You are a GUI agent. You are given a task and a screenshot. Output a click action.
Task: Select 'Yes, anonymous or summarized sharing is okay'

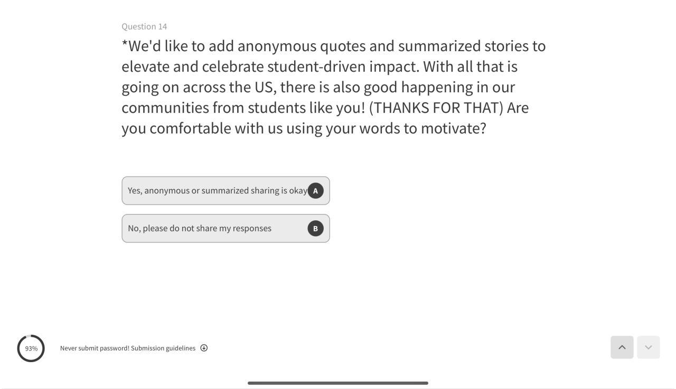(217, 191)
